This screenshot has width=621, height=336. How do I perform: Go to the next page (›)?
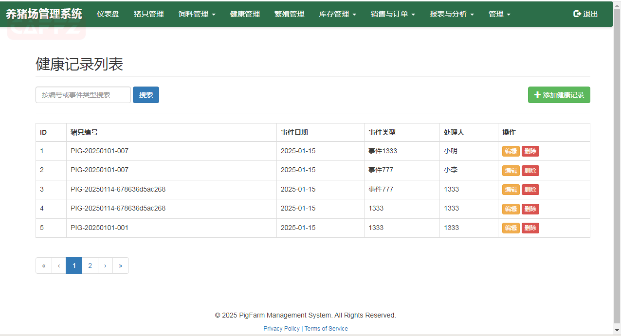pos(105,265)
